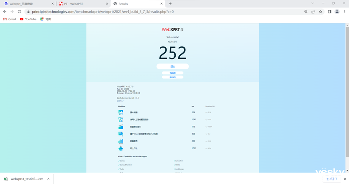Click the result value 113
Image resolution: width=349 pixels, height=185 pixels.
(193, 127)
